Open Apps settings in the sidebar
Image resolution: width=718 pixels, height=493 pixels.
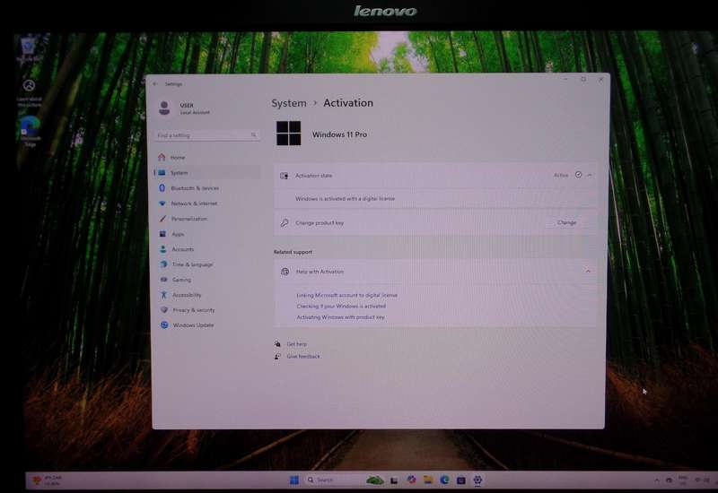(x=207, y=234)
